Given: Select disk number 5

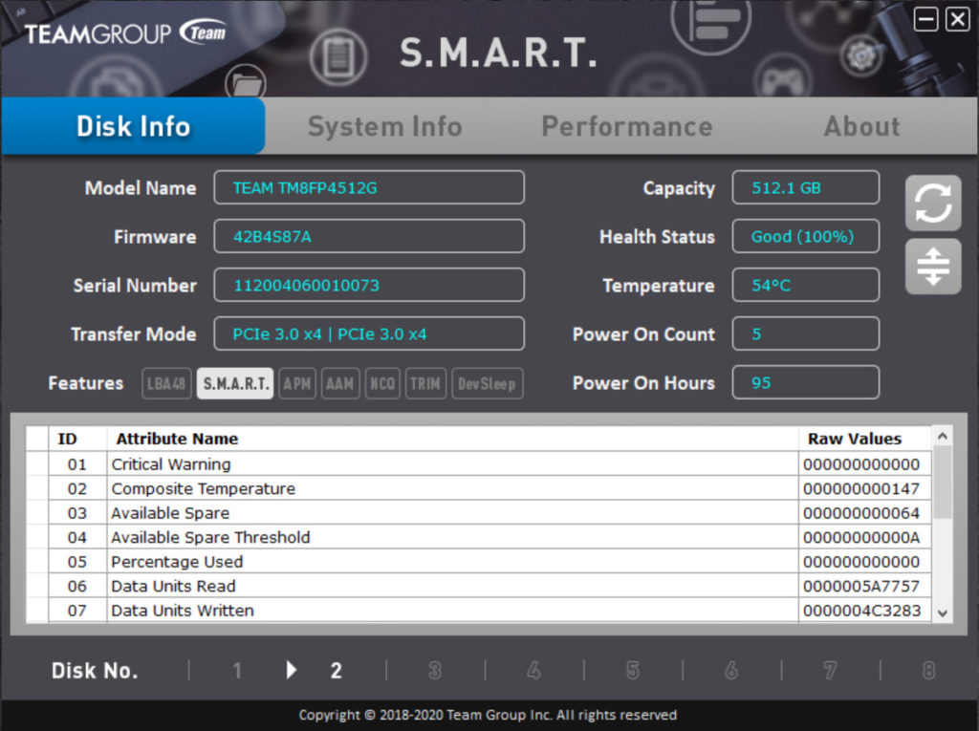Looking at the screenshot, I should tap(632, 671).
